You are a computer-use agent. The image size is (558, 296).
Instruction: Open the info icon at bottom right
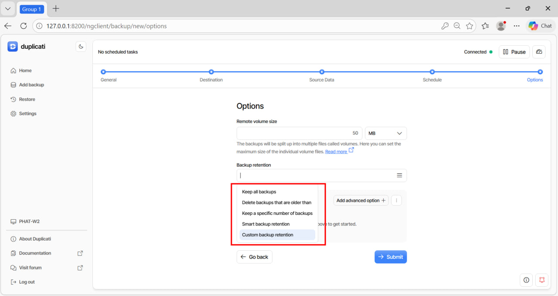click(x=526, y=280)
